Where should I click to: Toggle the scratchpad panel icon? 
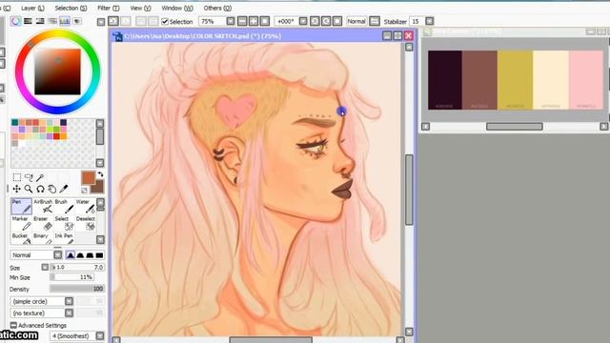pyautogui.click(x=77, y=21)
